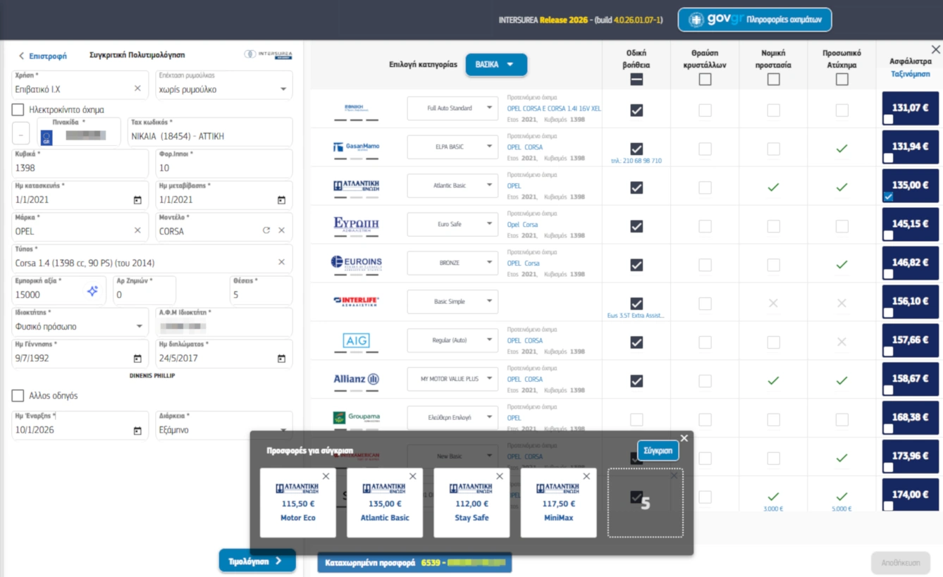
Task: Open the Atlantic Basic package dropdown
Action: point(452,186)
